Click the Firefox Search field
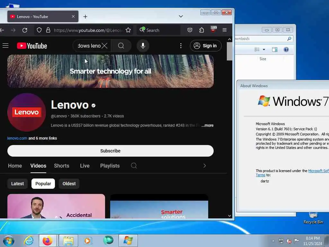The image size is (329, 247). coord(158,30)
